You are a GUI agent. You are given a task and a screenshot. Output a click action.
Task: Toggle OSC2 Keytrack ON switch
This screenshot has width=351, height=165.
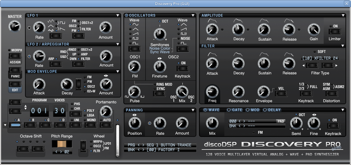pos(183,69)
